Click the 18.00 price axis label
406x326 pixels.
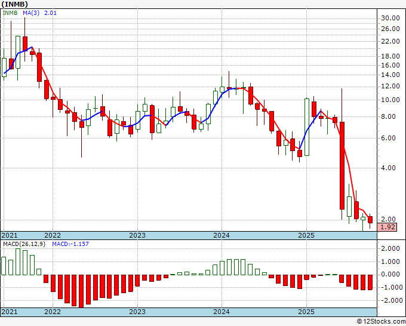(390, 56)
